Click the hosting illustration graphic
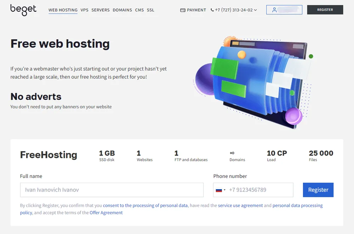Viewport: 354px width, 234px height. click(x=253, y=81)
